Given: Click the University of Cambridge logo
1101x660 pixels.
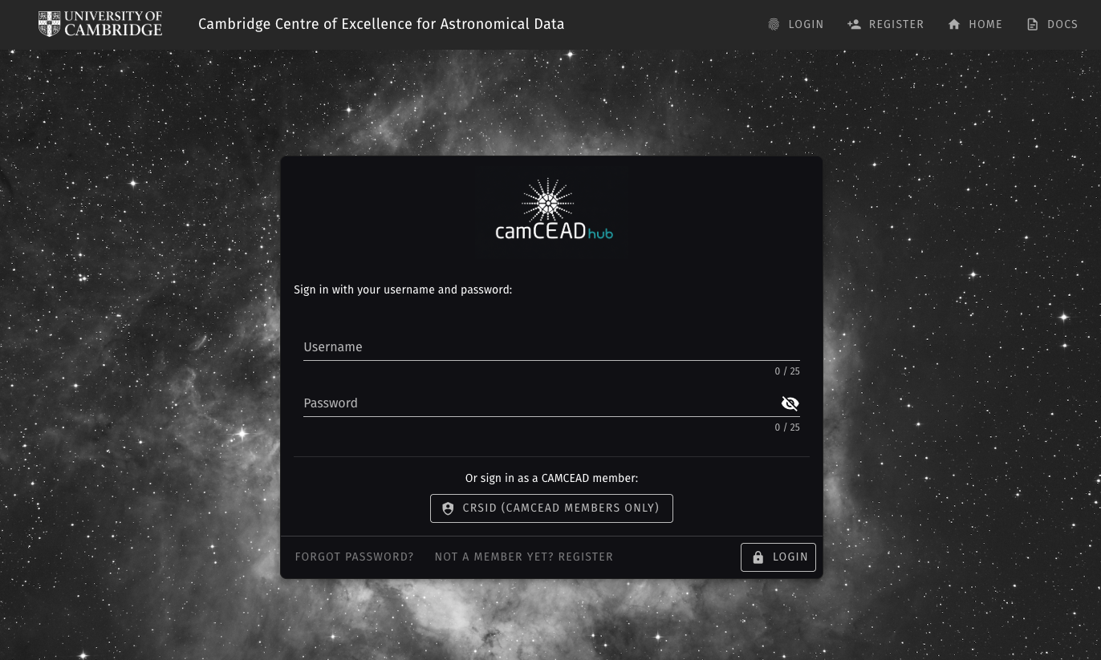Looking at the screenshot, I should (100, 24).
